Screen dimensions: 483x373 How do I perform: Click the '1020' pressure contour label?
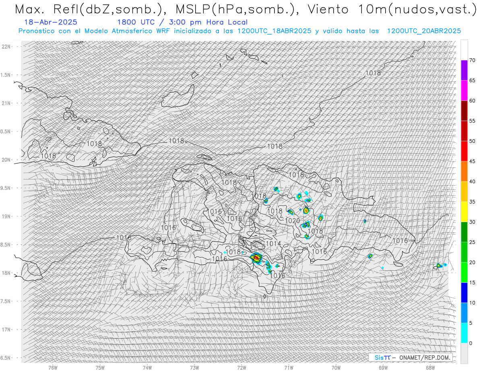coord(292,221)
